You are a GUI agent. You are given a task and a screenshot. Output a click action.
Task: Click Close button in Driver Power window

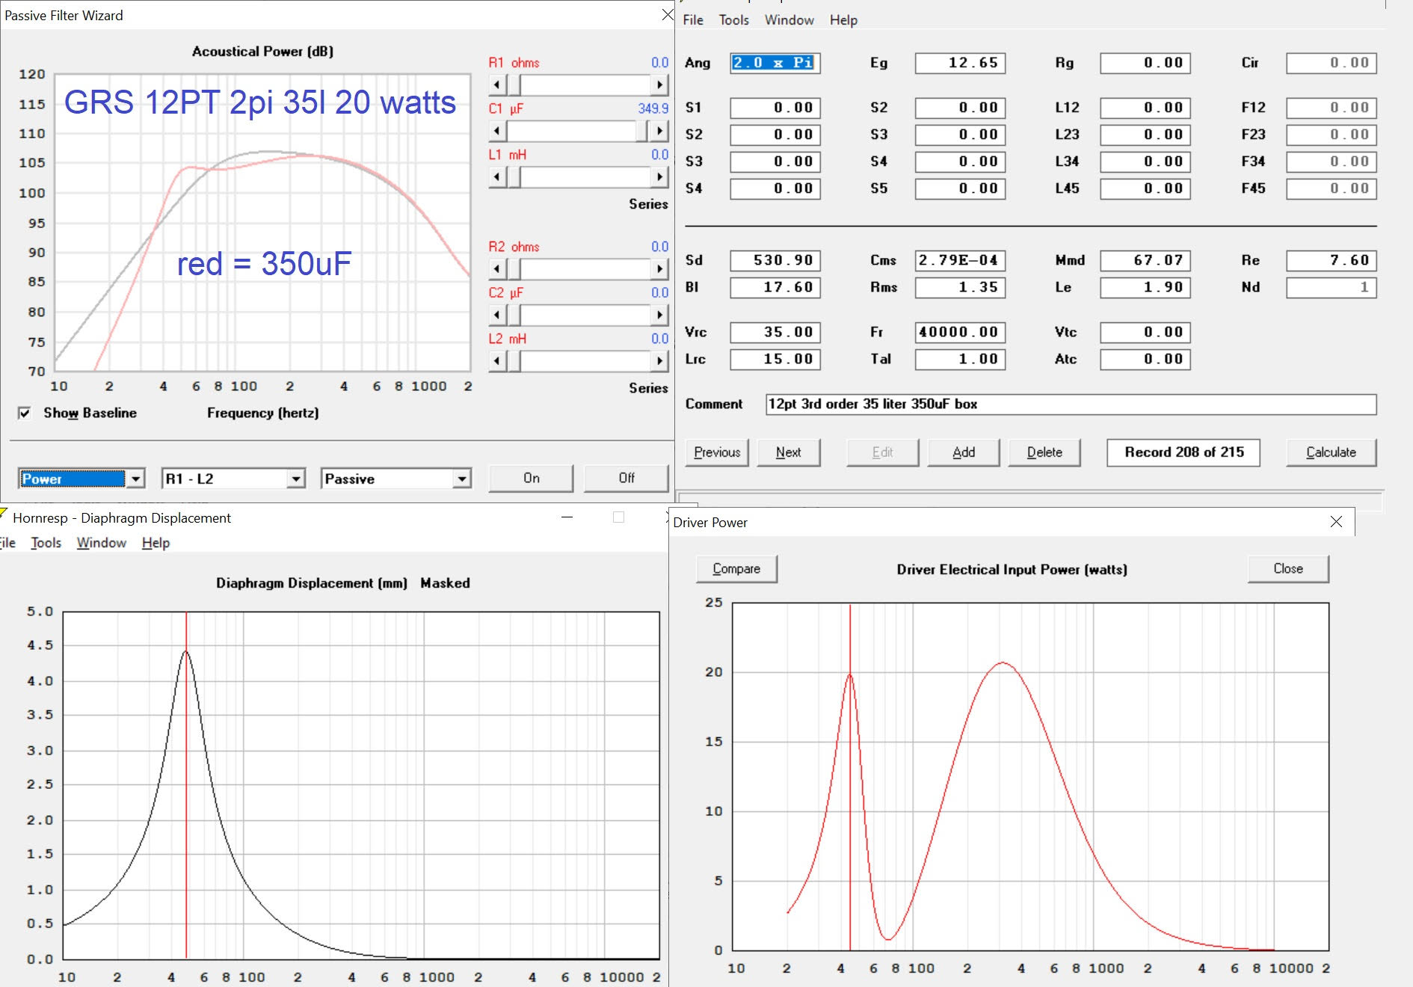pos(1288,569)
